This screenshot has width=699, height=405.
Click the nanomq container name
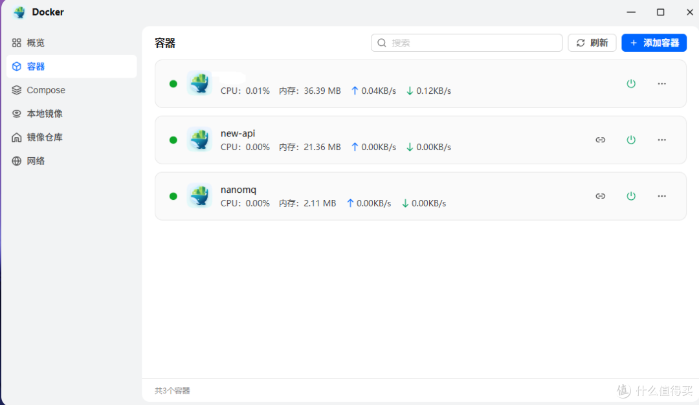[238, 190]
